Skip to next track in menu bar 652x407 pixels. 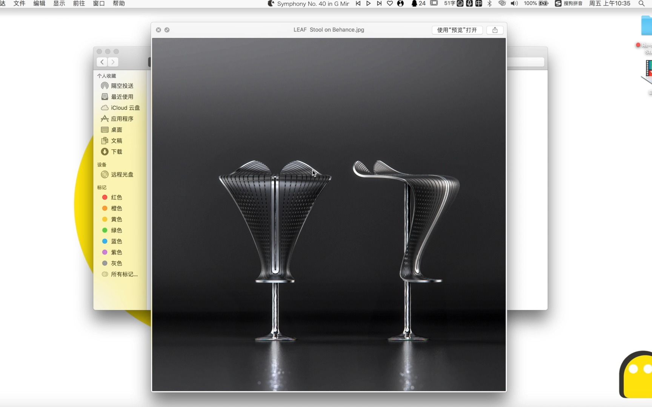pos(379,3)
